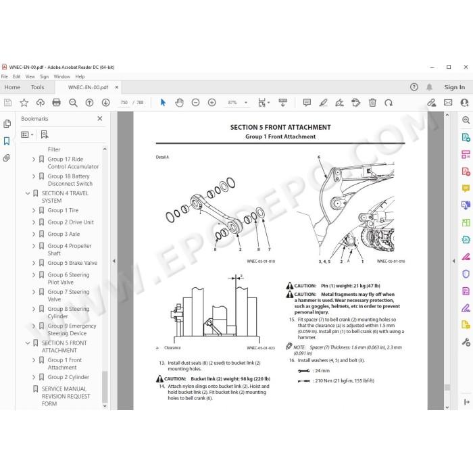The width and height of the screenshot is (473, 473).
Task: Open the find text magnifier
Action: click(73, 103)
